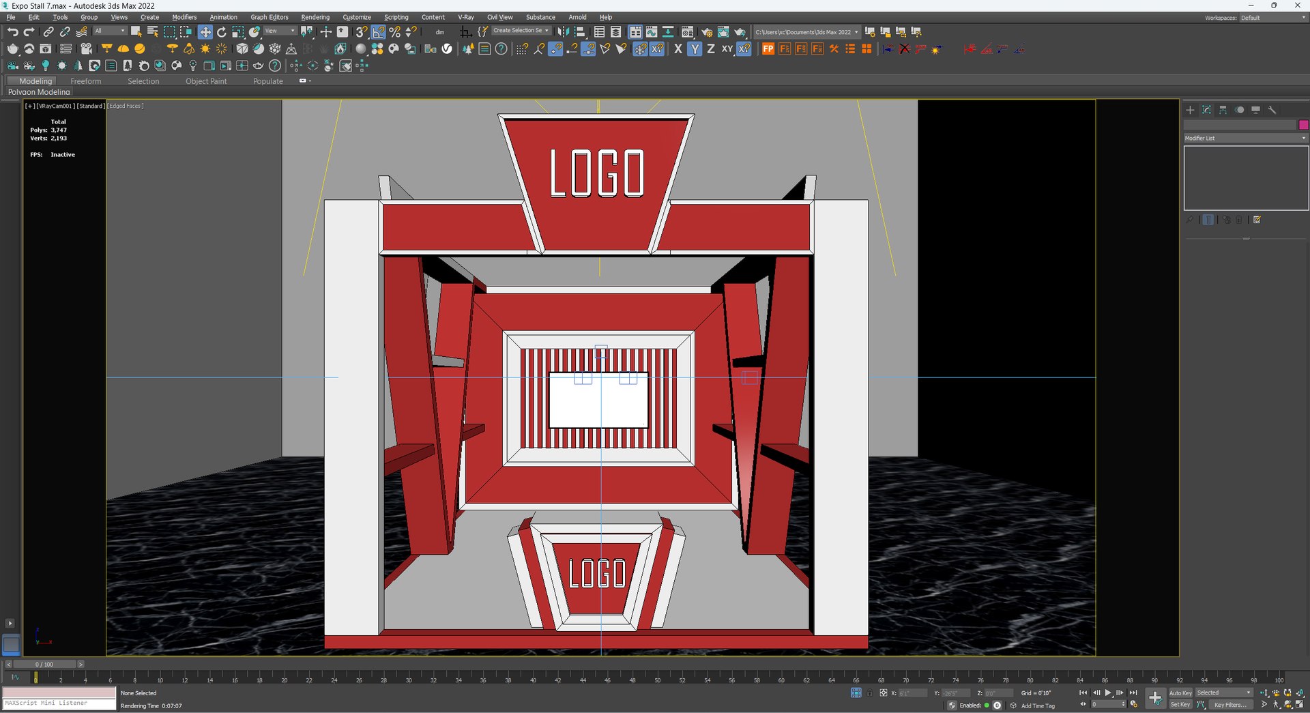Create a teapot with the teapot icon
The width and height of the screenshot is (1310, 713).
pyautogui.click(x=12, y=49)
